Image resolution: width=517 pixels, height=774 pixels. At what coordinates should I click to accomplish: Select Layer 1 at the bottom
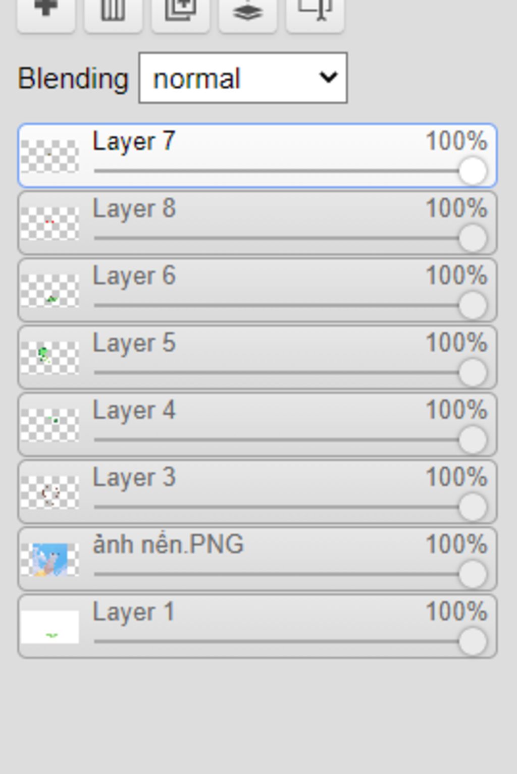click(134, 612)
